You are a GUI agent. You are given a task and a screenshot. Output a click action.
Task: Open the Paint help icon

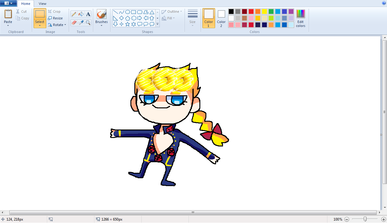tap(384, 3)
